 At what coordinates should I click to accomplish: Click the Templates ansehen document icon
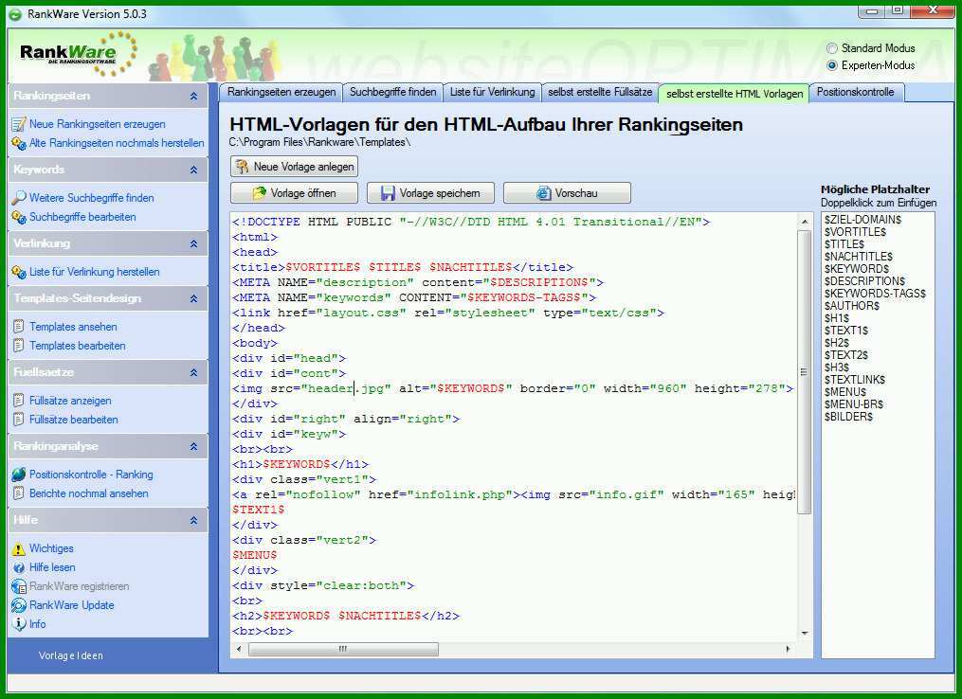[19, 326]
